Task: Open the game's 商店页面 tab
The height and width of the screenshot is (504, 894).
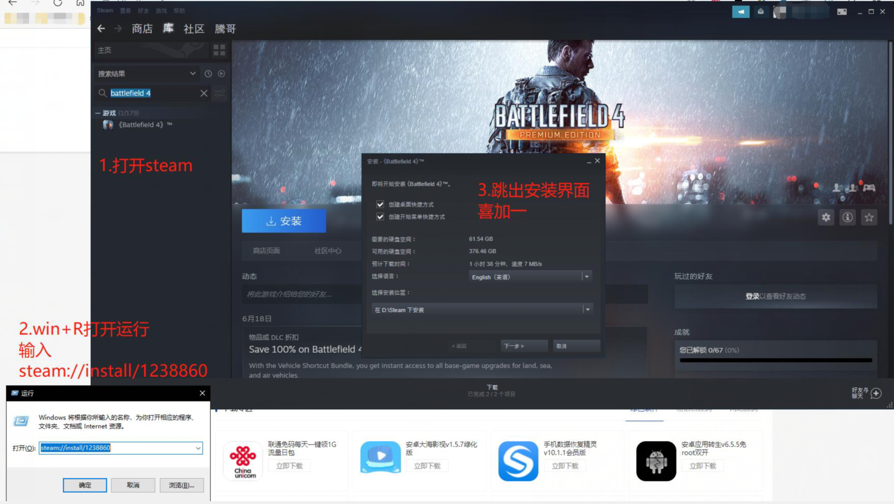Action: 266,251
